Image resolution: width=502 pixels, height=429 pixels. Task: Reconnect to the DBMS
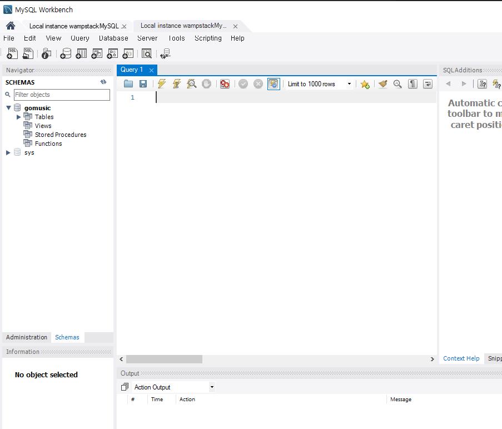click(166, 53)
